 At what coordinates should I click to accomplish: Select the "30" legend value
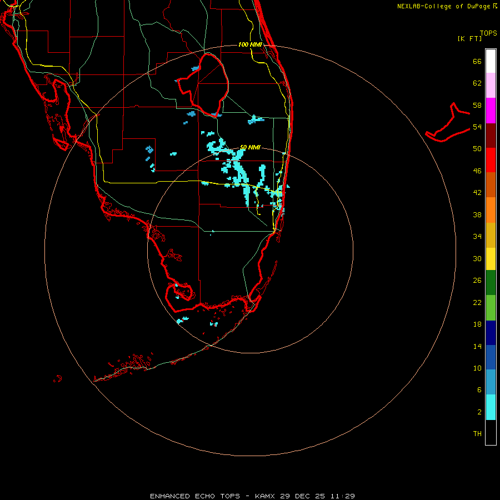pyautogui.click(x=477, y=258)
